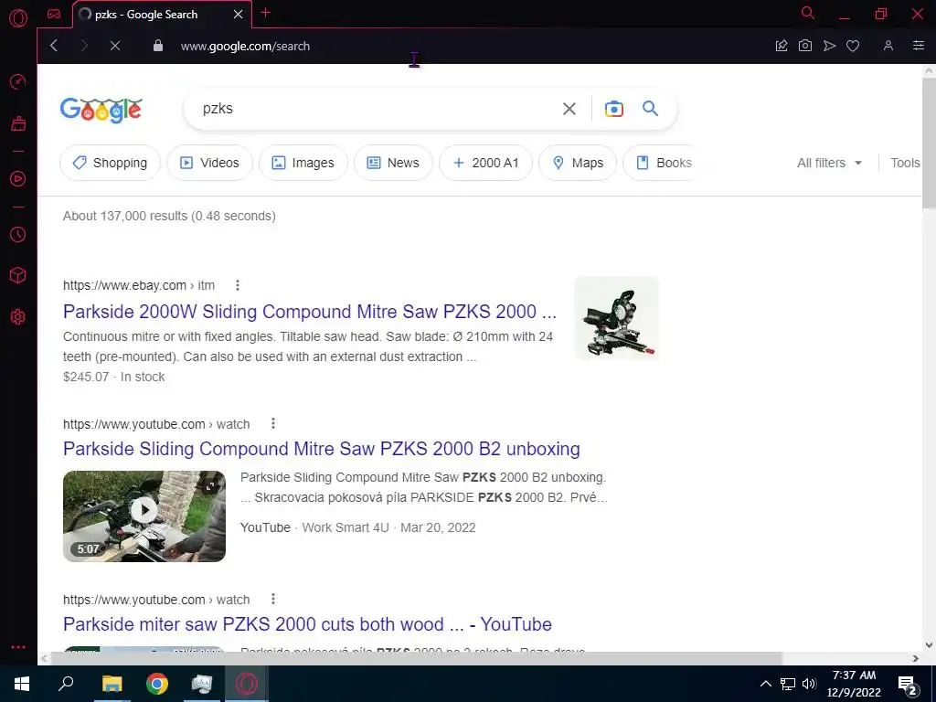Switch to Maps results
Screen dimensions: 936x702
[x=578, y=163]
